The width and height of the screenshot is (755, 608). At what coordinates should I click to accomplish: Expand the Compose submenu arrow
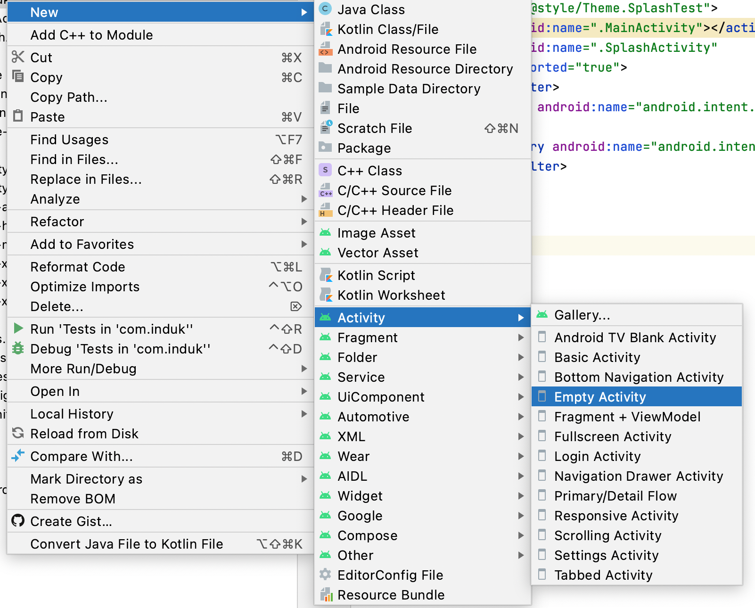(521, 535)
